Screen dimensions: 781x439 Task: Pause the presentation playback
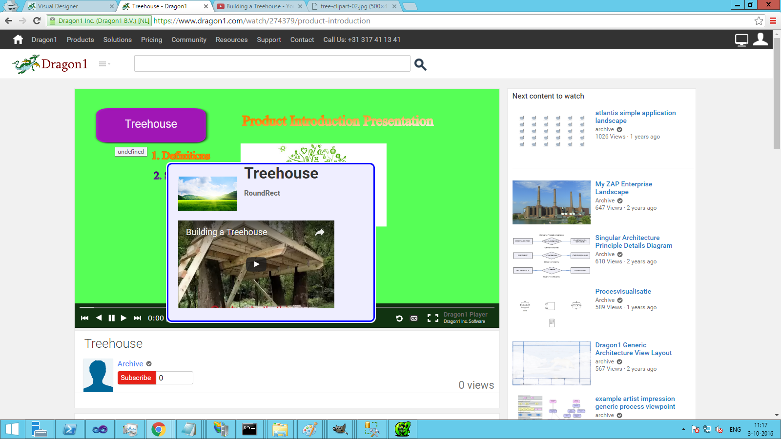click(111, 318)
